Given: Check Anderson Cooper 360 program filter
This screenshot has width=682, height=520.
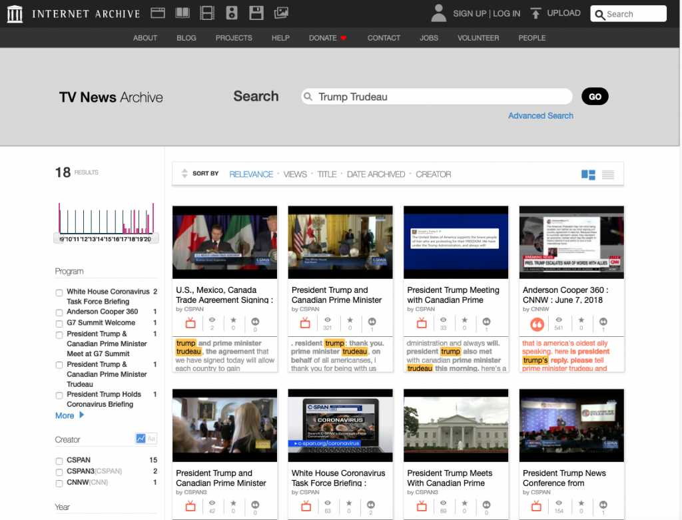Looking at the screenshot, I should tap(59, 313).
